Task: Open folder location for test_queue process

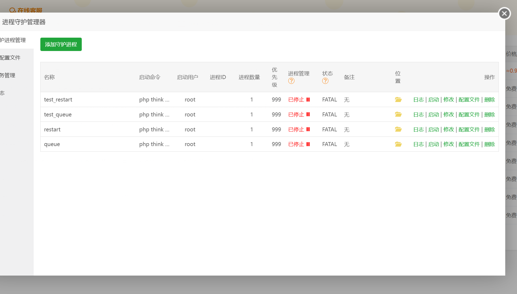Action: (x=398, y=115)
